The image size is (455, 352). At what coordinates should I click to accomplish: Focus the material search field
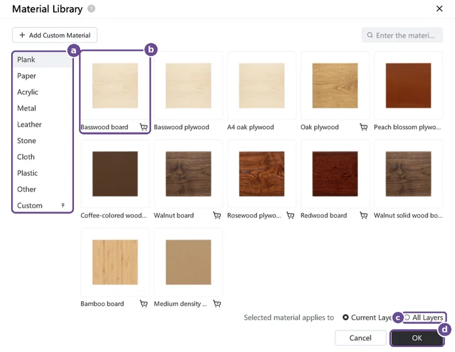(402, 35)
